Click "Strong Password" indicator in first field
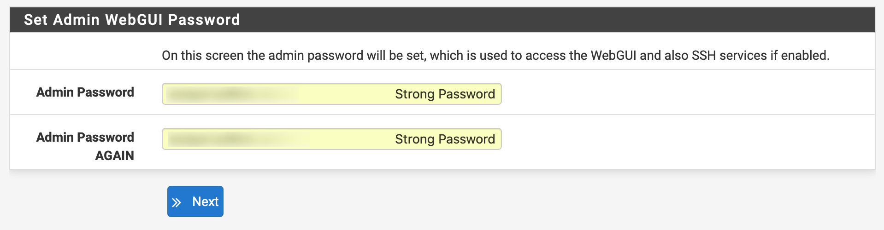884x230 pixels. [x=445, y=94]
